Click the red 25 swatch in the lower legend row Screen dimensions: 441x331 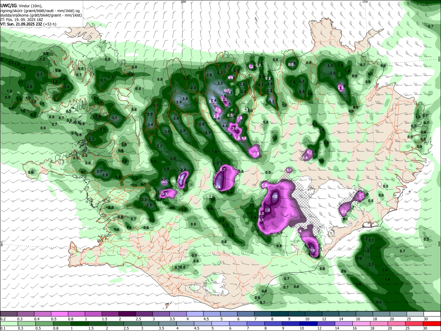coord(414,324)
